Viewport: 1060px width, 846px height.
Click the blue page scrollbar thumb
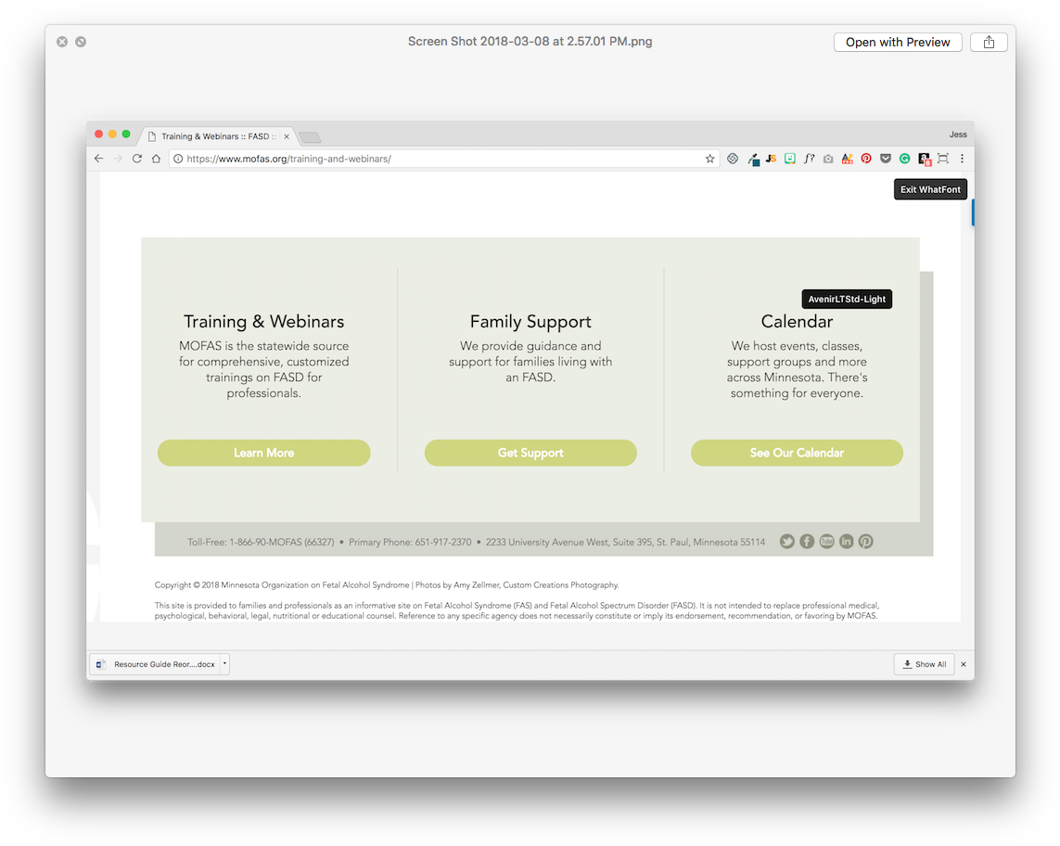point(973,212)
